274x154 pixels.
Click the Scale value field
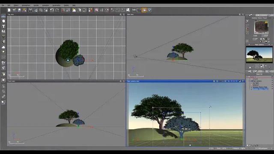[x=265, y=36]
